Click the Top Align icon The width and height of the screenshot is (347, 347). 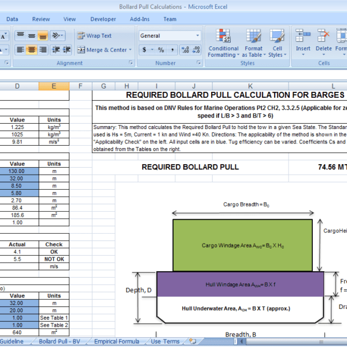tap(21, 35)
